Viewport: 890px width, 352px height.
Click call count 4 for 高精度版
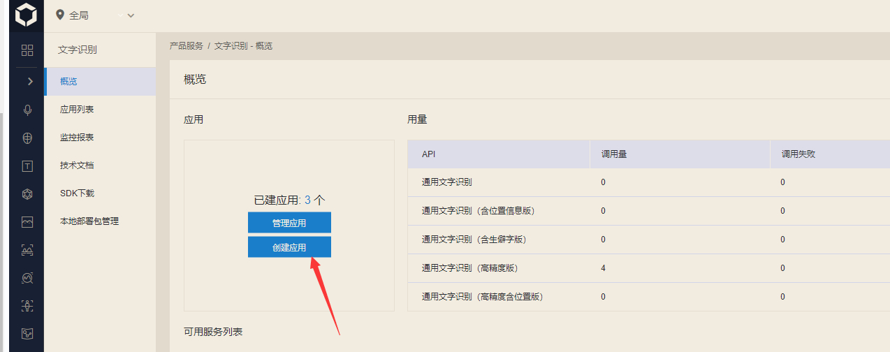pos(603,268)
